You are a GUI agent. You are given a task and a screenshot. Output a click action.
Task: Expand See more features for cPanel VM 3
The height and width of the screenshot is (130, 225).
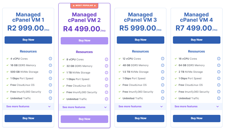[x=140, y=107]
